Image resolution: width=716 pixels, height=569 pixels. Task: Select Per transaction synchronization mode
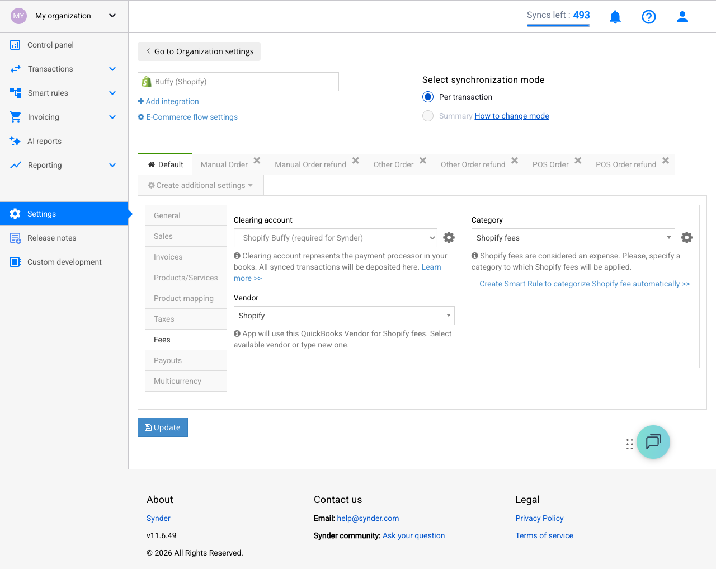(x=428, y=97)
